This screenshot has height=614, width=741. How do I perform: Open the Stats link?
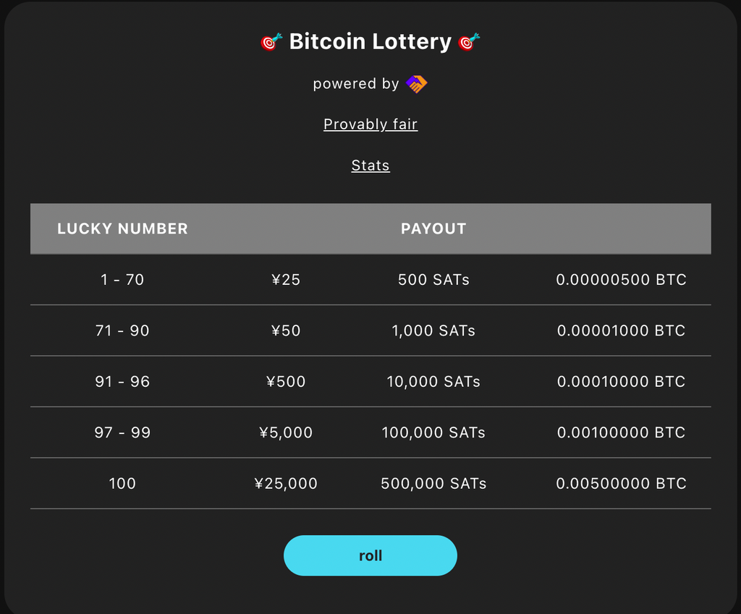(x=370, y=166)
